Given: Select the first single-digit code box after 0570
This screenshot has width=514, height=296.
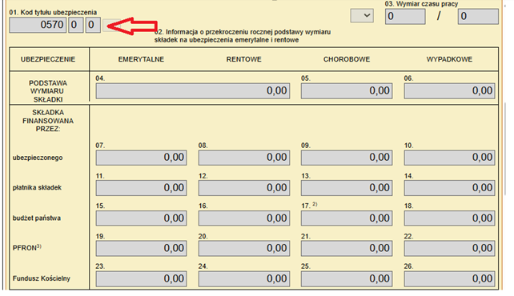Looking at the screenshot, I should tap(76, 25).
